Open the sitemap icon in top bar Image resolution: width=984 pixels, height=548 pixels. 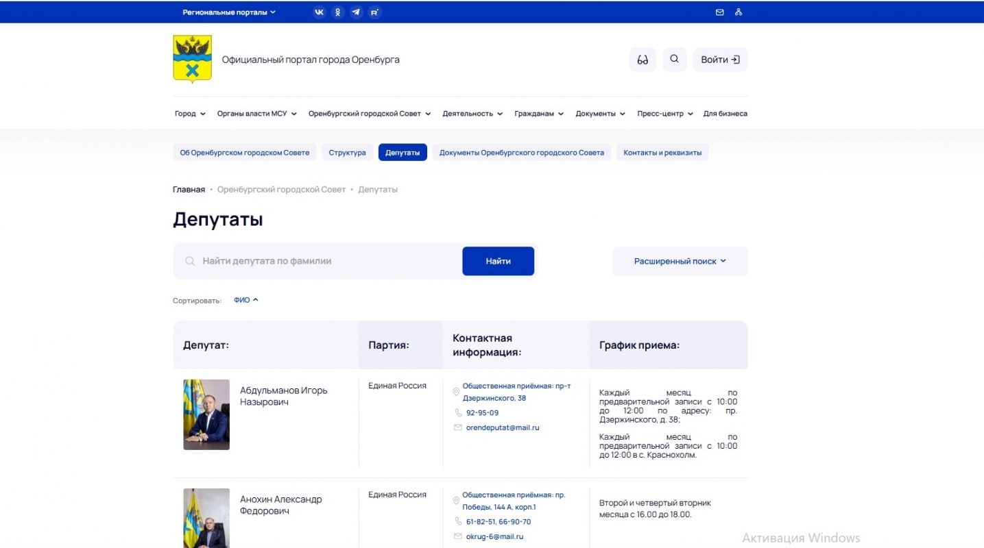[739, 12]
